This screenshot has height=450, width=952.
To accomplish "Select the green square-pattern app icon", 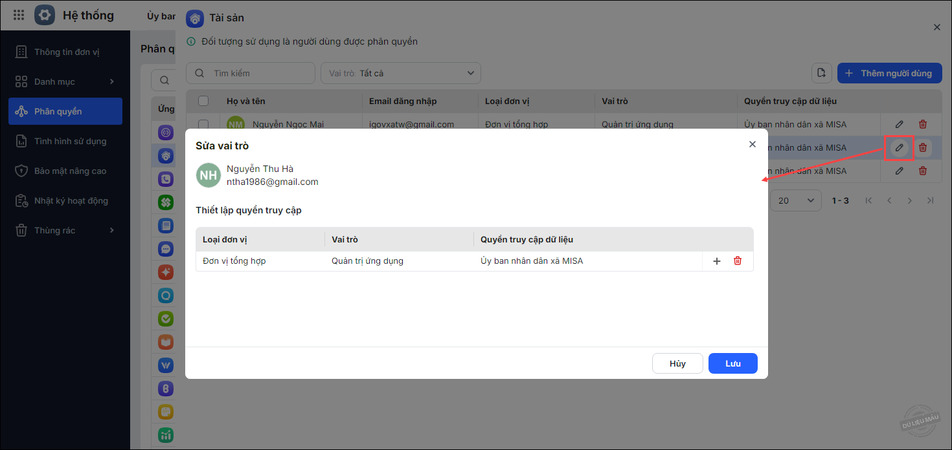I will [166, 202].
